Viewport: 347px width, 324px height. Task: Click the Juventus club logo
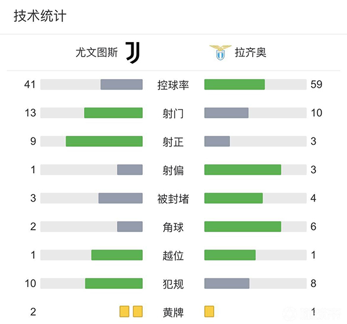coord(133,53)
